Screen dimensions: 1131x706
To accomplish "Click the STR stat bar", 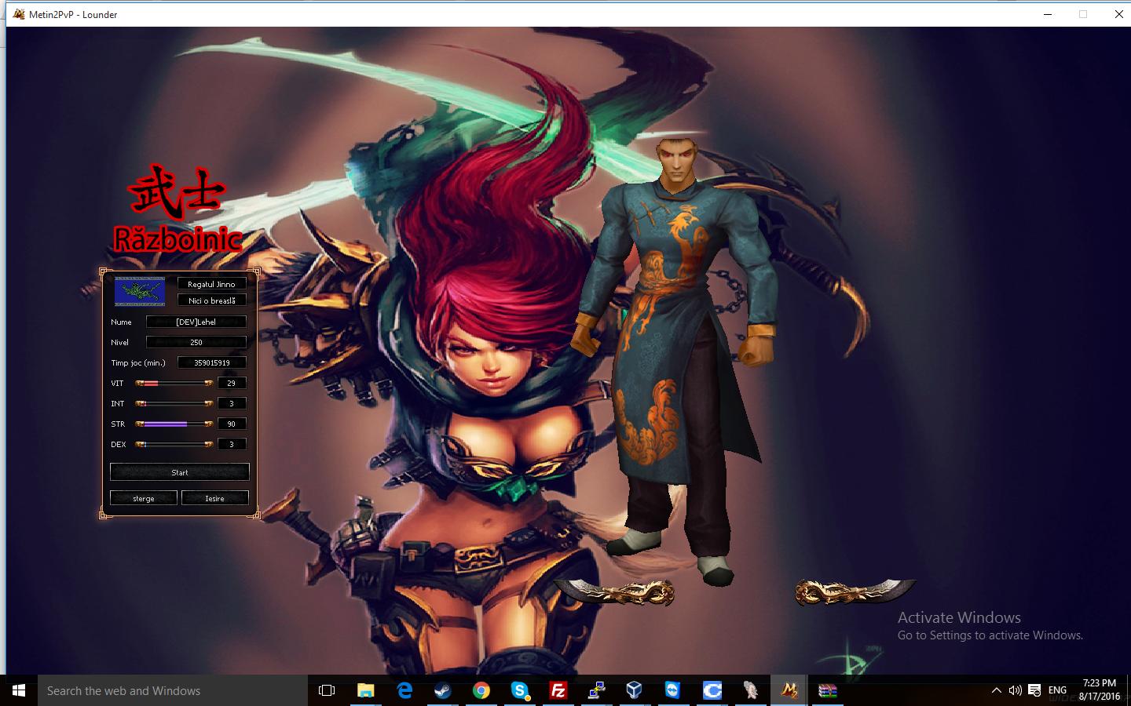I will [174, 424].
